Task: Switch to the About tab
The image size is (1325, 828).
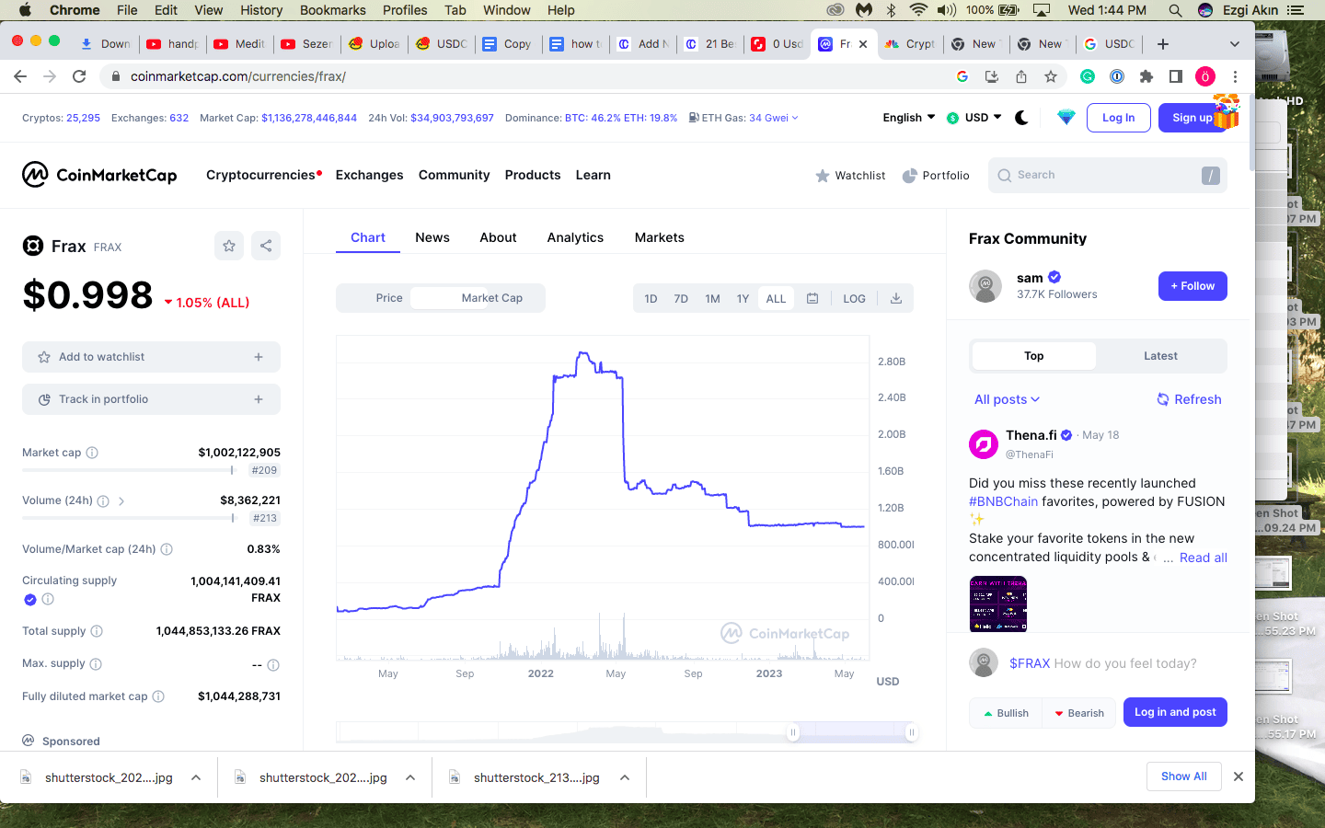Action: (498, 237)
